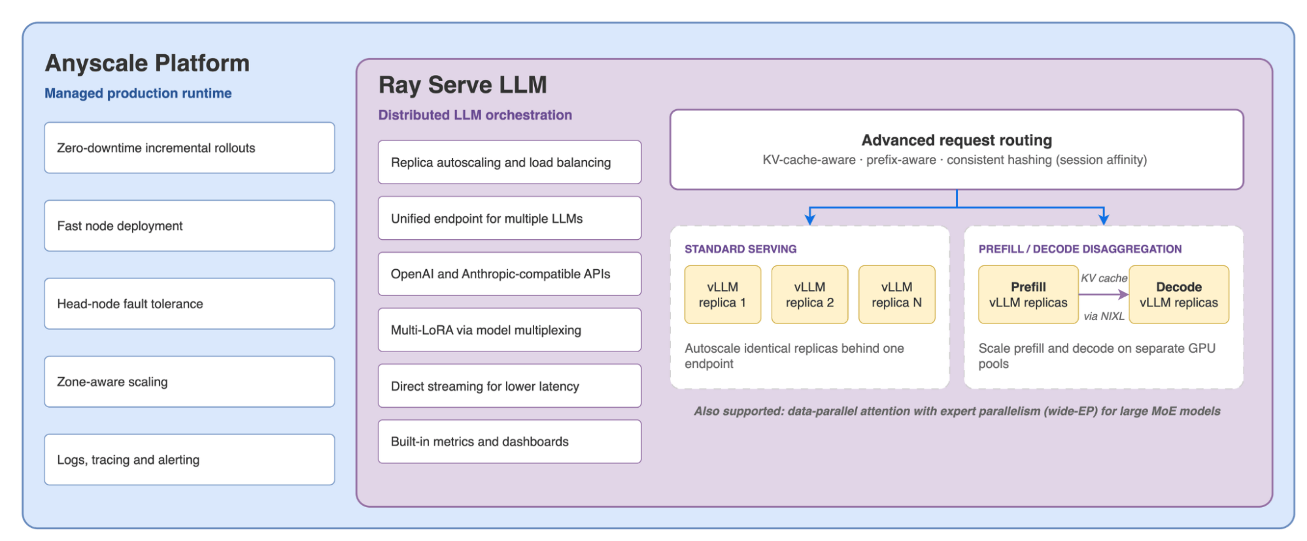Click the Managed production runtime subtitle

pyautogui.click(x=138, y=93)
